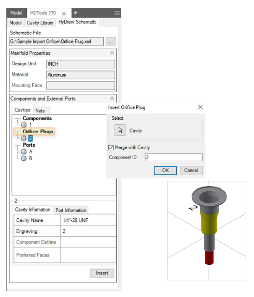This screenshot has width=254, height=297.
Task: Click the Insert button
Action: [102, 273]
